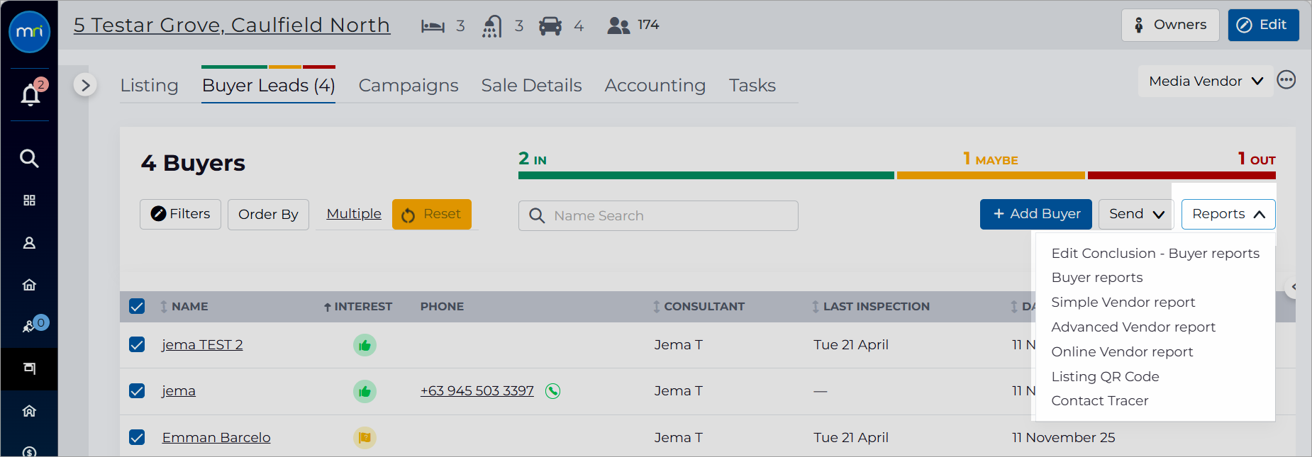Open the second house icon in sidebar
This screenshot has width=1312, height=457.
pyautogui.click(x=29, y=411)
